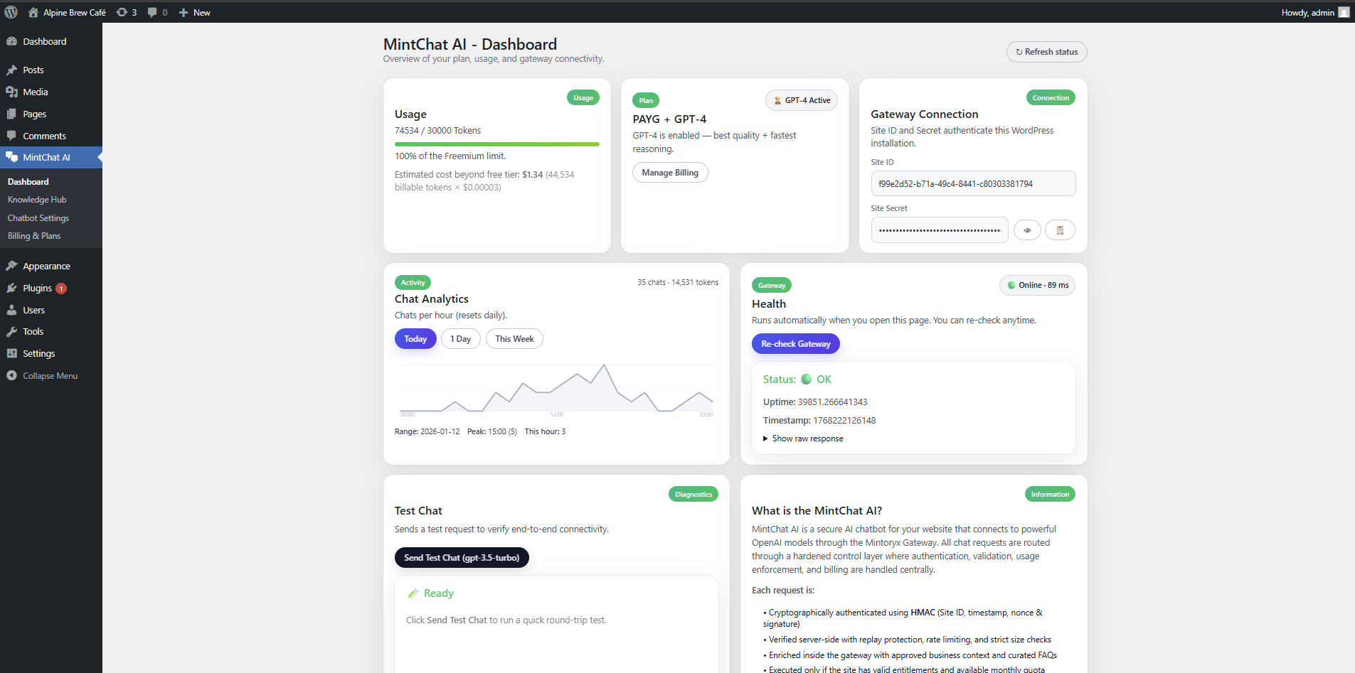1355x673 pixels.
Task: Click inside the Site ID field
Action: click(x=973, y=183)
